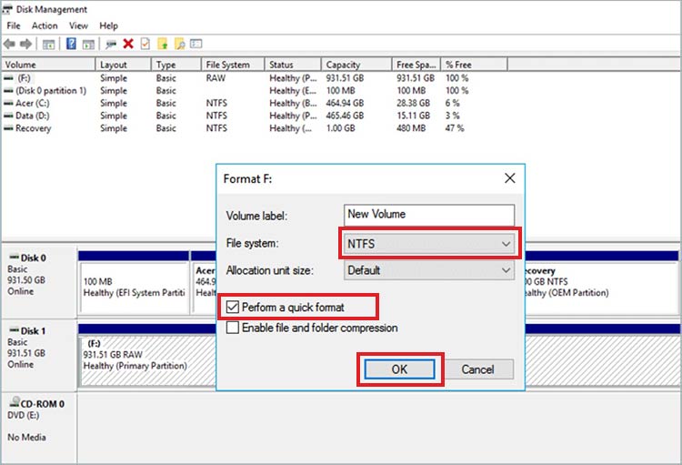
Task: Select the Recovery volume row label
Action: tap(34, 128)
